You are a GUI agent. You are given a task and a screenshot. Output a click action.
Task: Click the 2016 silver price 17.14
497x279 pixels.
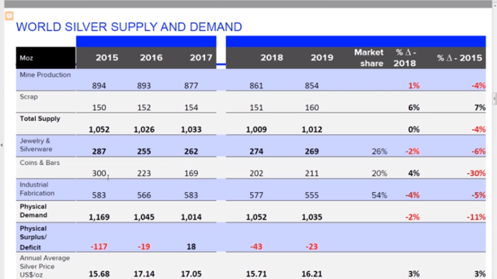tap(144, 274)
